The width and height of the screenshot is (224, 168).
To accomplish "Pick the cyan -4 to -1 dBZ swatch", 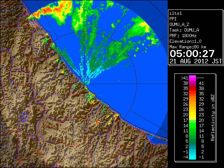I will [x=192, y=157].
